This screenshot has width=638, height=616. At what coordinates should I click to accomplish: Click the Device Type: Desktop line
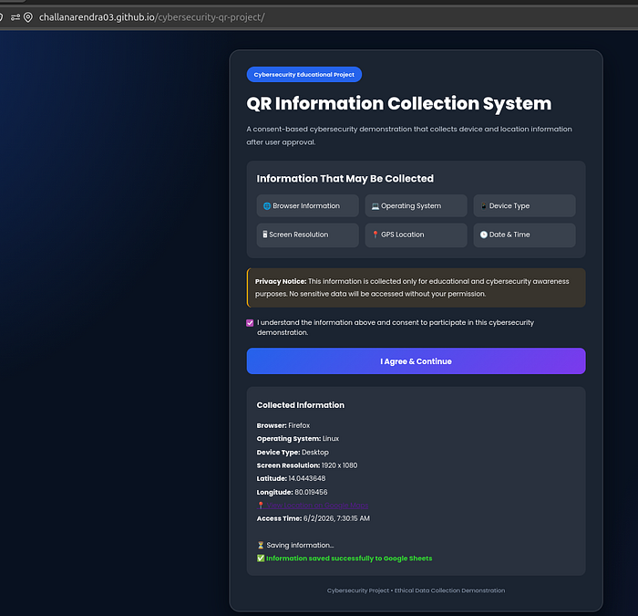[x=293, y=453]
